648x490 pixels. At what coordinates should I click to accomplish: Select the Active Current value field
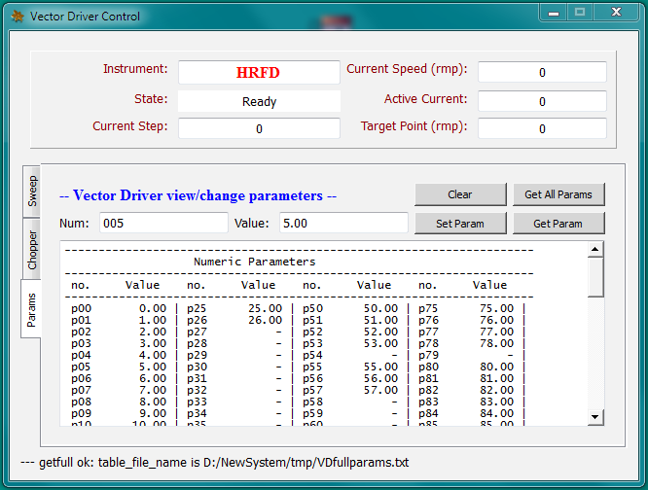[542, 101]
